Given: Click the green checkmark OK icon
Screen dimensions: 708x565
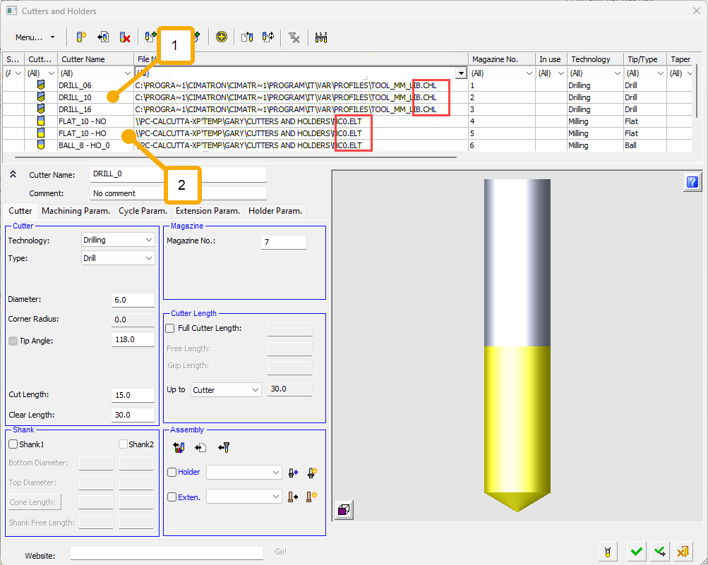Looking at the screenshot, I should pyautogui.click(x=637, y=551).
